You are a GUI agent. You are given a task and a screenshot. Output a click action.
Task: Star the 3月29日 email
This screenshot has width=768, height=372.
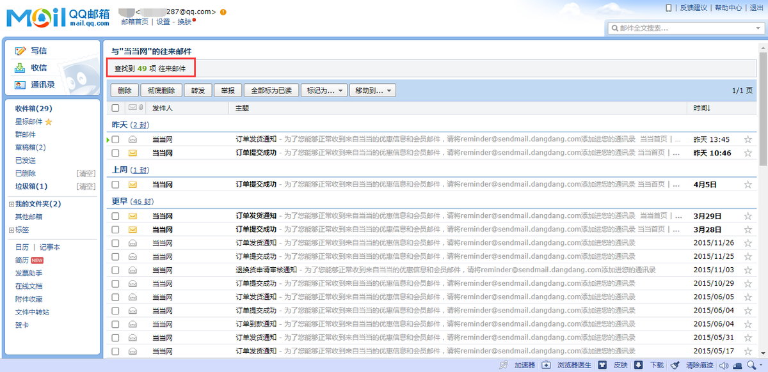[x=748, y=216]
